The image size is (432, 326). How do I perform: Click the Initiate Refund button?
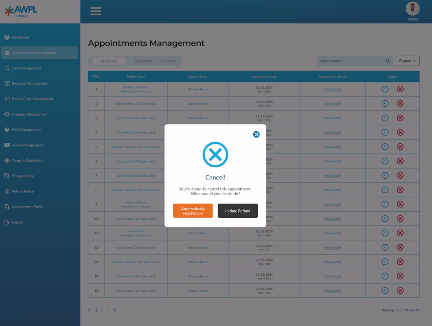pyautogui.click(x=238, y=211)
